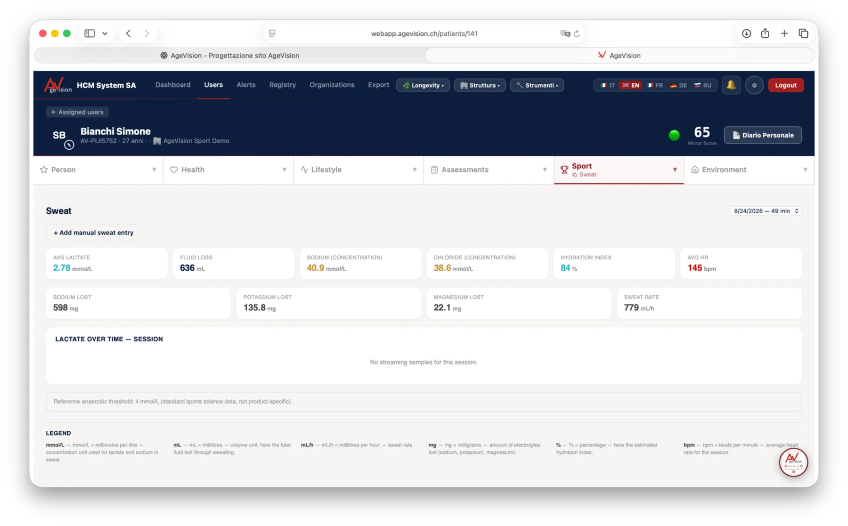Open the session date selector 8/24/2026
This screenshot has width=848, height=526.
coord(766,211)
